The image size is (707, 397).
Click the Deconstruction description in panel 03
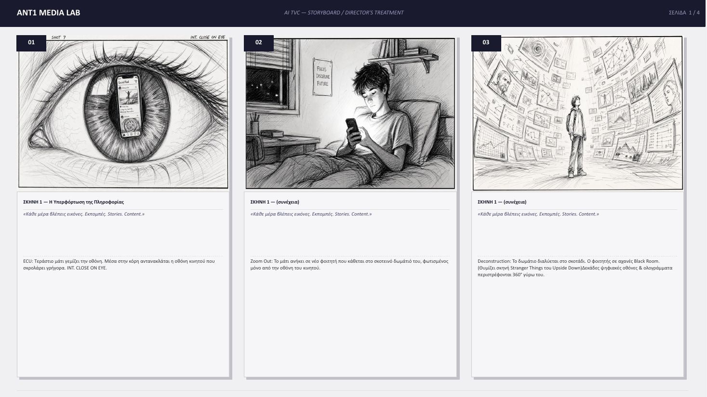point(575,268)
